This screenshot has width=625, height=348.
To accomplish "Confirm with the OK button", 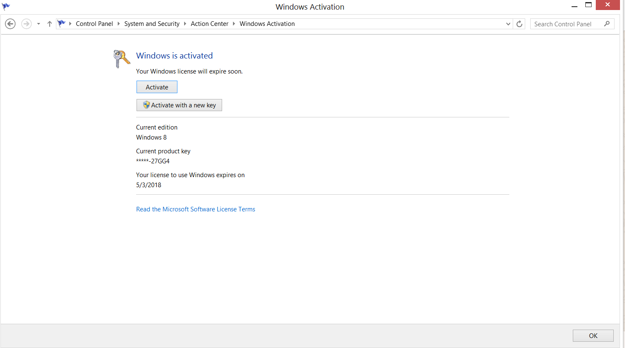I will coord(593,335).
